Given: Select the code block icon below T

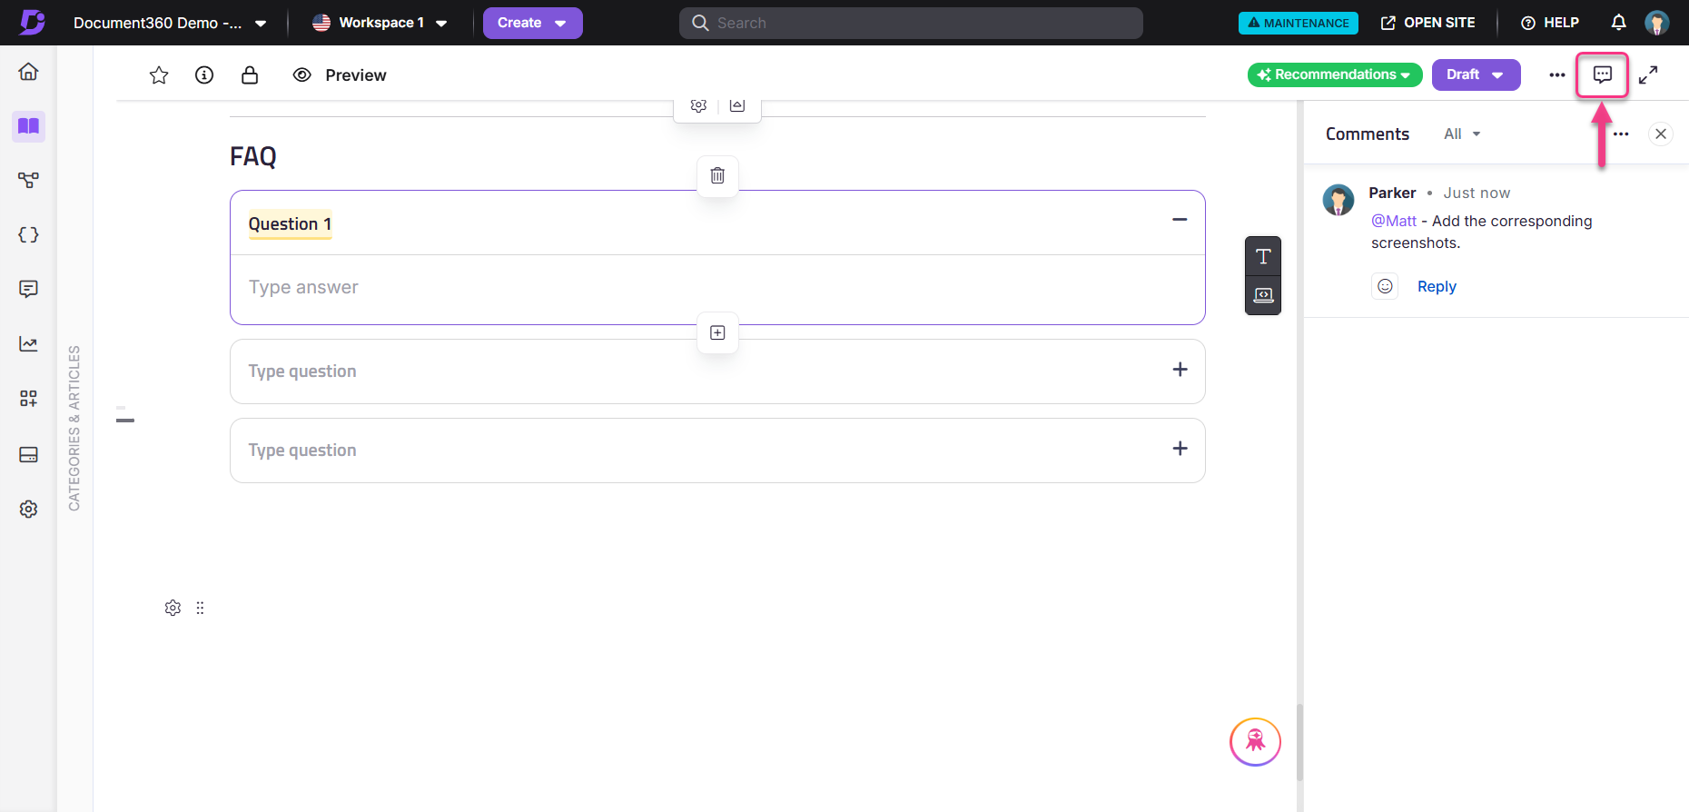Looking at the screenshot, I should (1263, 295).
